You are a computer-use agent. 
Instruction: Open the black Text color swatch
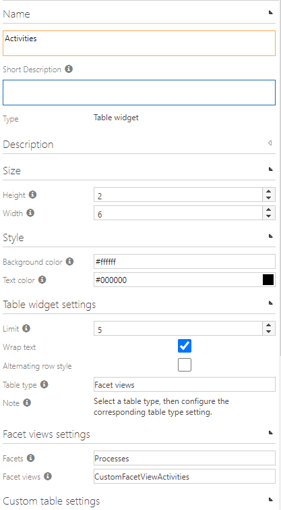pos(268,280)
